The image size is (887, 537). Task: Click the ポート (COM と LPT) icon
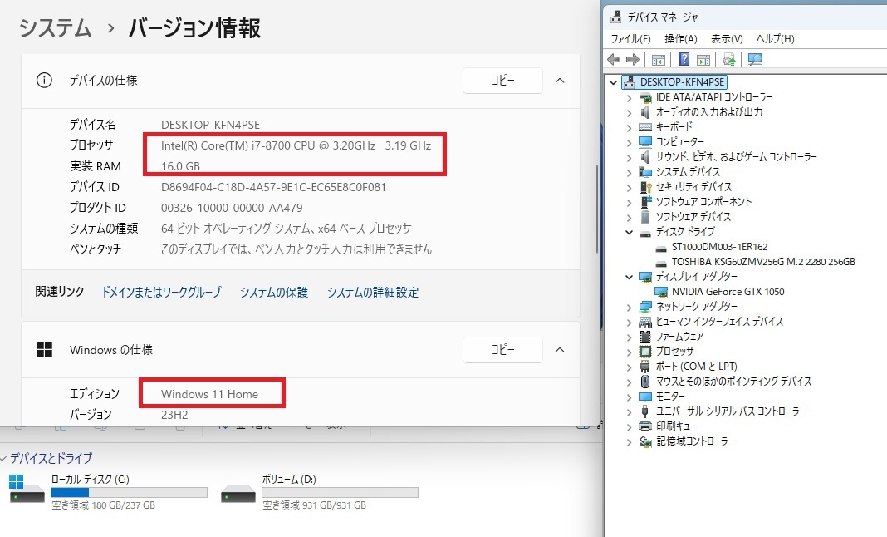tap(644, 367)
